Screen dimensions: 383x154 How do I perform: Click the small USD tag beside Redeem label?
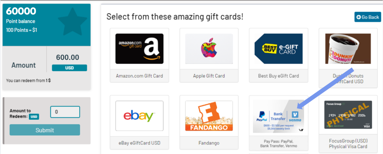pyautogui.click(x=34, y=117)
